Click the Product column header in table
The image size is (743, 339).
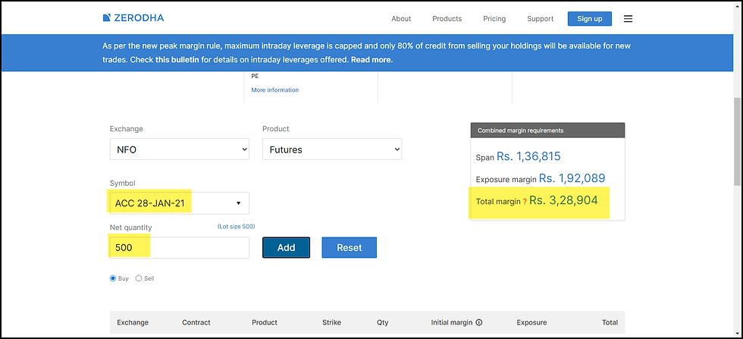pyautogui.click(x=265, y=322)
